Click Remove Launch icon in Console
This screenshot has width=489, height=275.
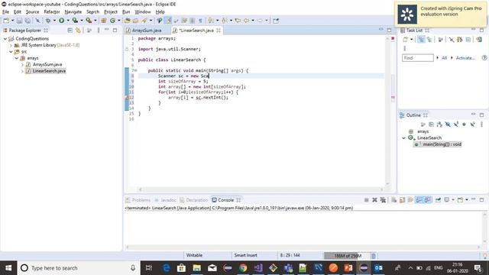tap(374, 200)
